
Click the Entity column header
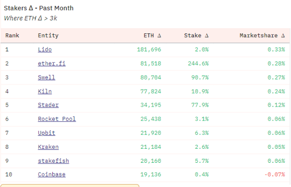(48, 35)
